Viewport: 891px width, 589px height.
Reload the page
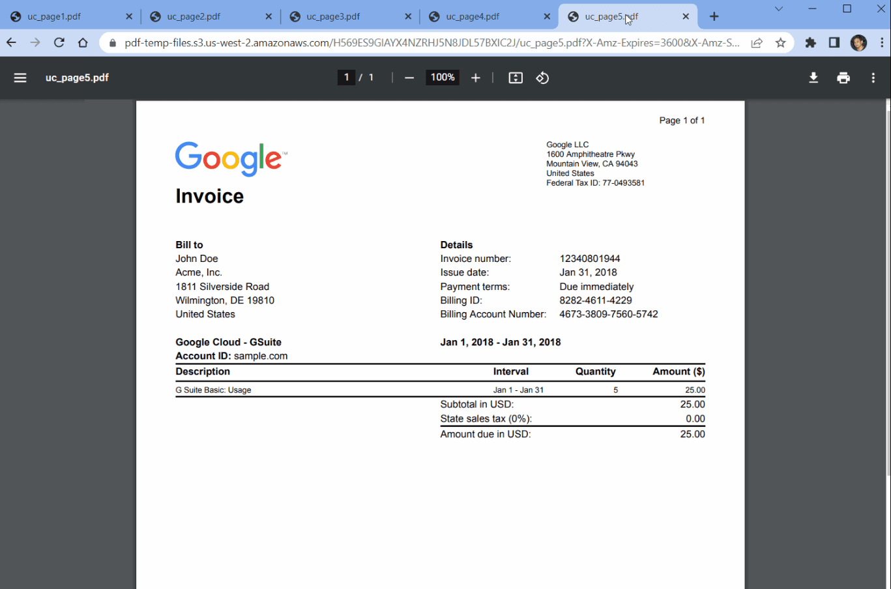59,42
